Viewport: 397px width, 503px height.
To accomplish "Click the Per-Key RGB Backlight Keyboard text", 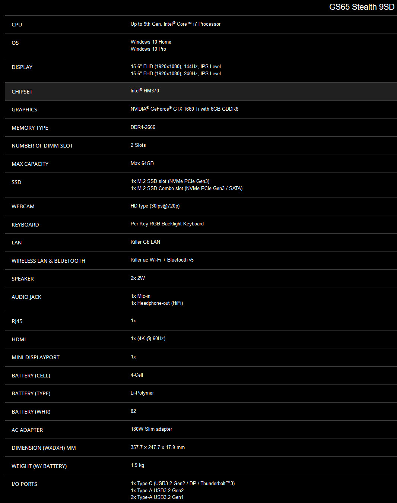I will coord(167,224).
